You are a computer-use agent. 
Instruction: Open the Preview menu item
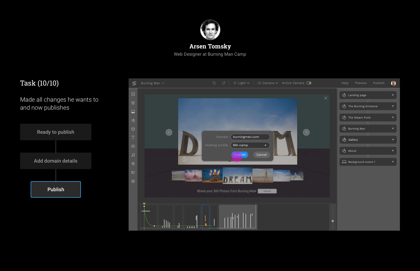pyautogui.click(x=361, y=83)
